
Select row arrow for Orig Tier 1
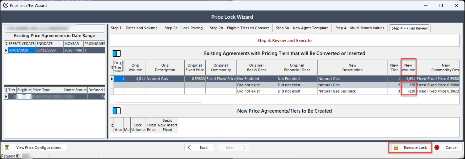(x=112, y=79)
